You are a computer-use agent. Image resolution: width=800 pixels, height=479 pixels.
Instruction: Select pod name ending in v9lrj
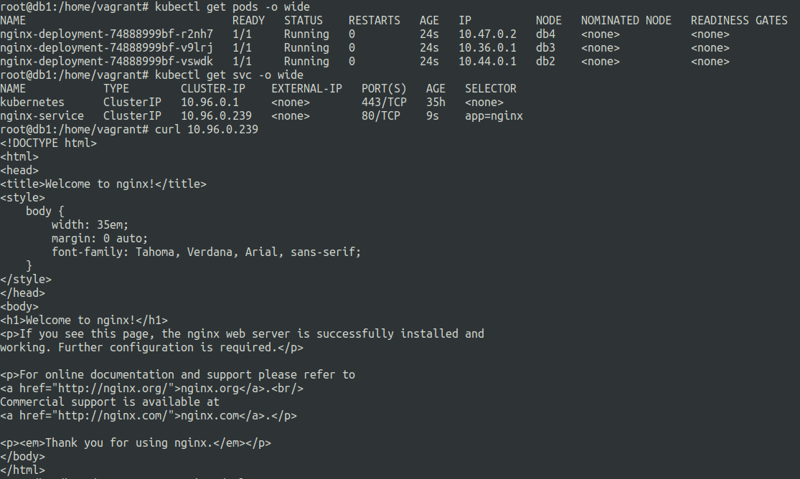click(107, 48)
